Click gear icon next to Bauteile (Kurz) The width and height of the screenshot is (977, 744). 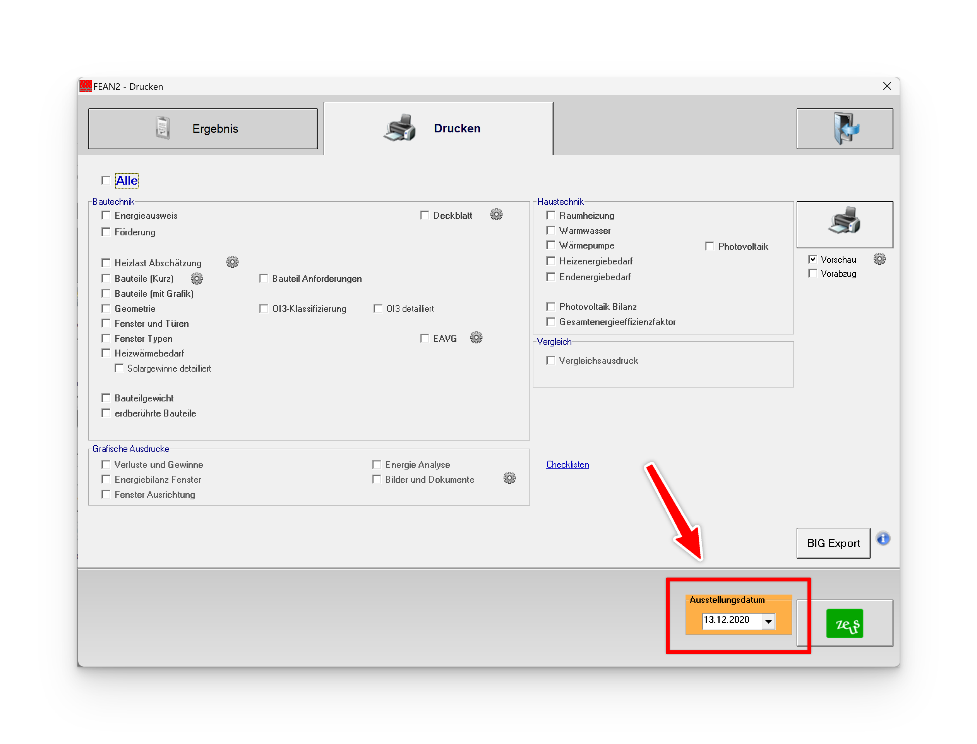[197, 278]
